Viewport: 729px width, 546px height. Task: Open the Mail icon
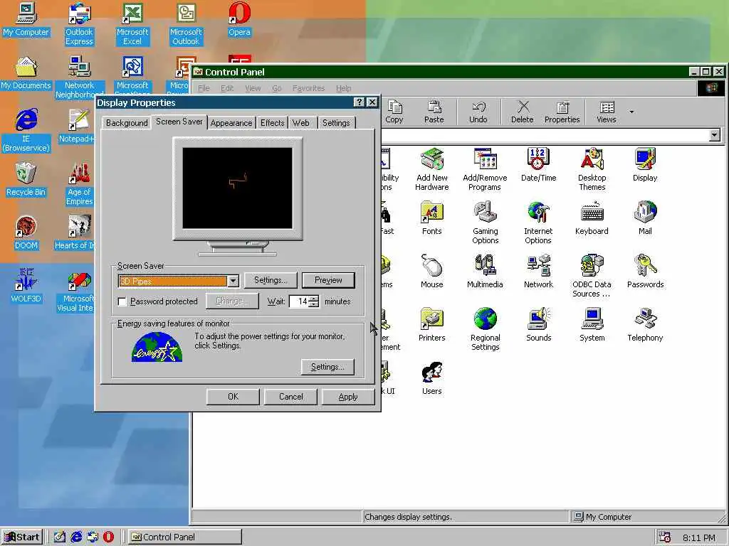coord(645,218)
